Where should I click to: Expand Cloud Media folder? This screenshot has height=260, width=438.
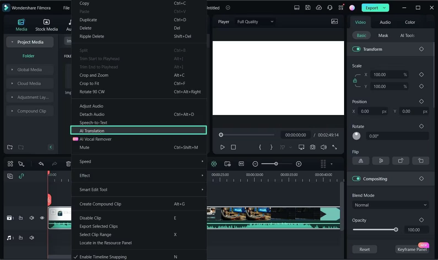coord(12,84)
